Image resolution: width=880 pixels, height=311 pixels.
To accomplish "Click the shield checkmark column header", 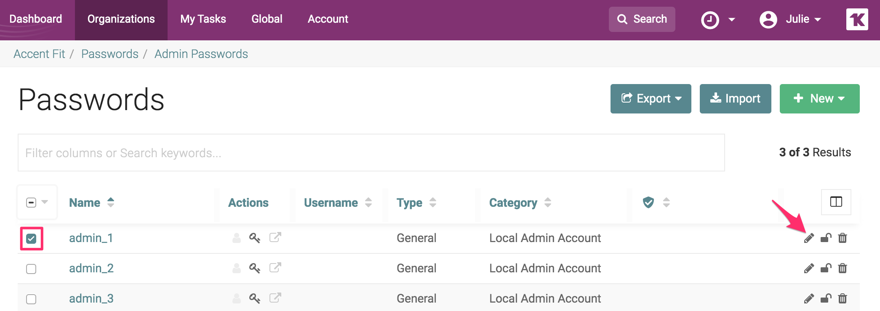I will (648, 203).
